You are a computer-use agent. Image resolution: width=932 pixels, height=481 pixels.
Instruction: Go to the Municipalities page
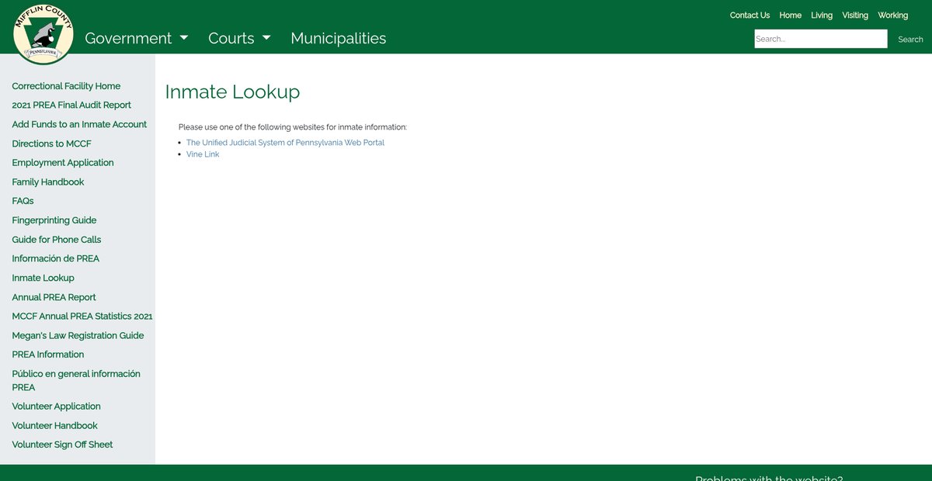(338, 38)
